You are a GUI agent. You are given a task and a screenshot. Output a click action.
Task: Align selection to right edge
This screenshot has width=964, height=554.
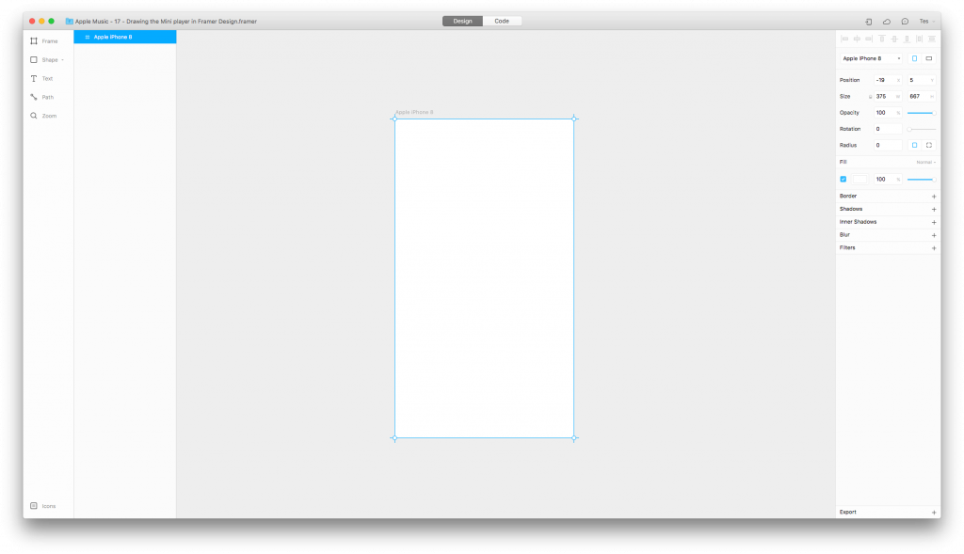click(869, 39)
